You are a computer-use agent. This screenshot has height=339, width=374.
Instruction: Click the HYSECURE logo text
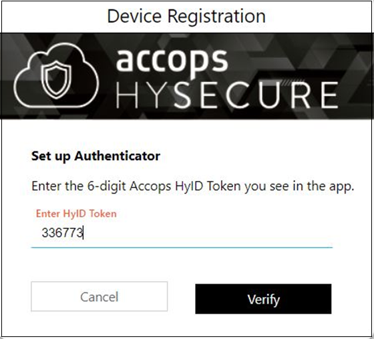[x=227, y=95]
